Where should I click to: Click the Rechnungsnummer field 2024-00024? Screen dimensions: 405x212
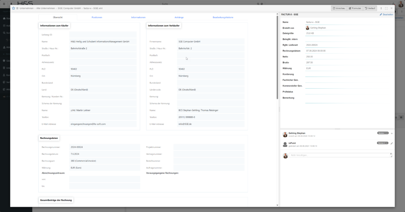(x=104, y=147)
